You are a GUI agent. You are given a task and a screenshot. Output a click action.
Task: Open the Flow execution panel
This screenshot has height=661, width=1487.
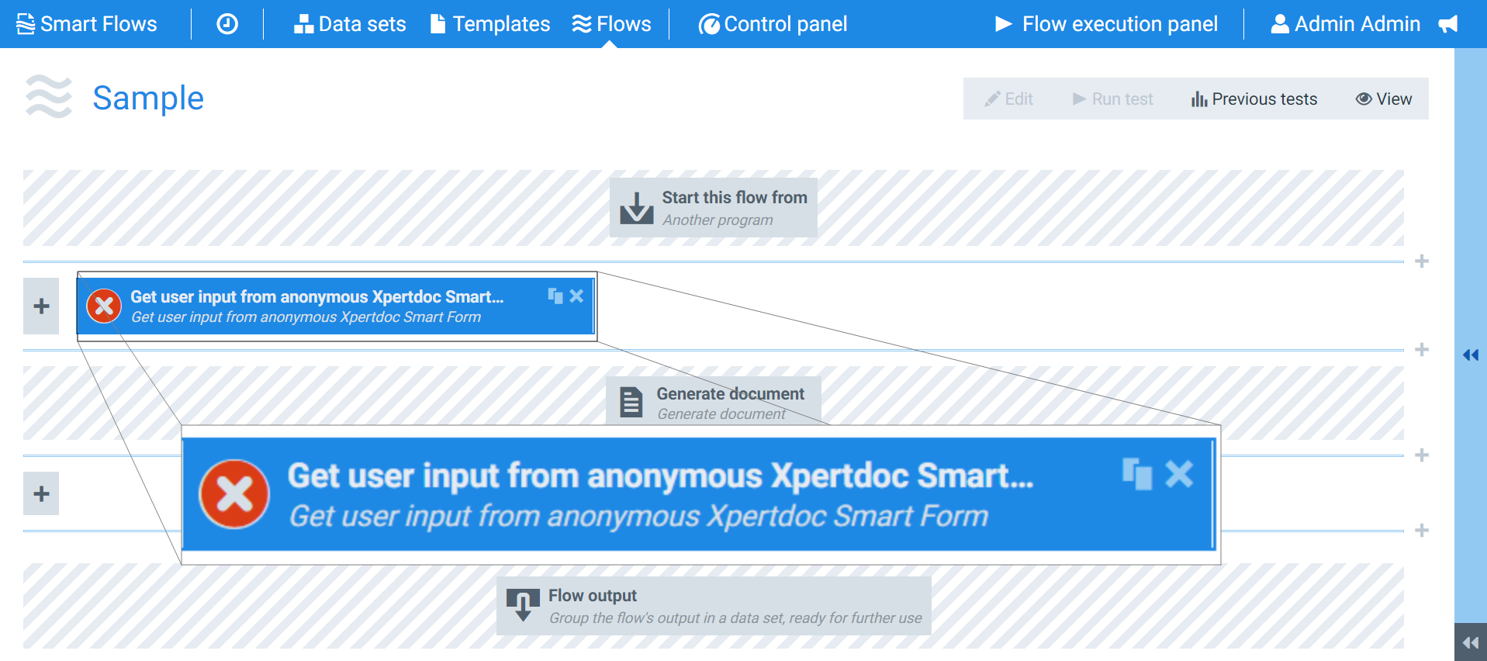(1106, 24)
